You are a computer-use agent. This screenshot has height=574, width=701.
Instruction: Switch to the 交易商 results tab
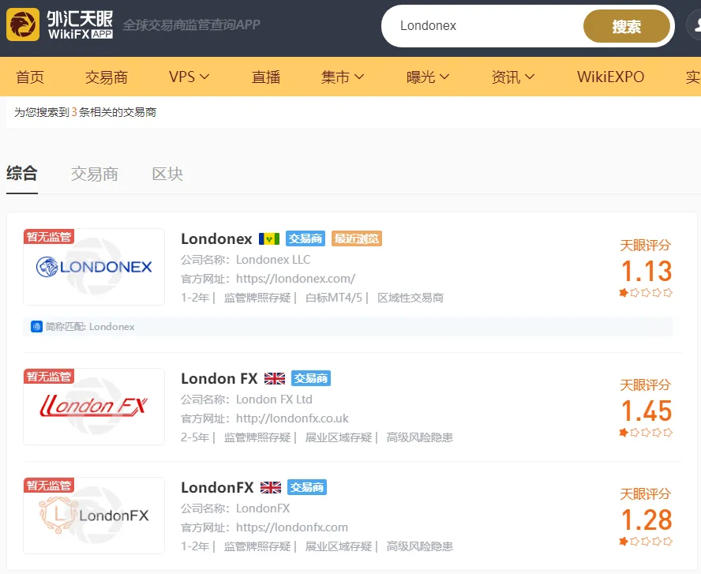point(94,174)
